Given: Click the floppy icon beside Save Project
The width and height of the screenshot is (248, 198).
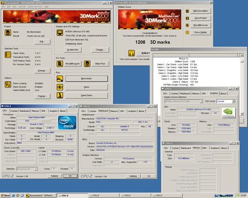Looking at the screenshot, I should point(187,18).
